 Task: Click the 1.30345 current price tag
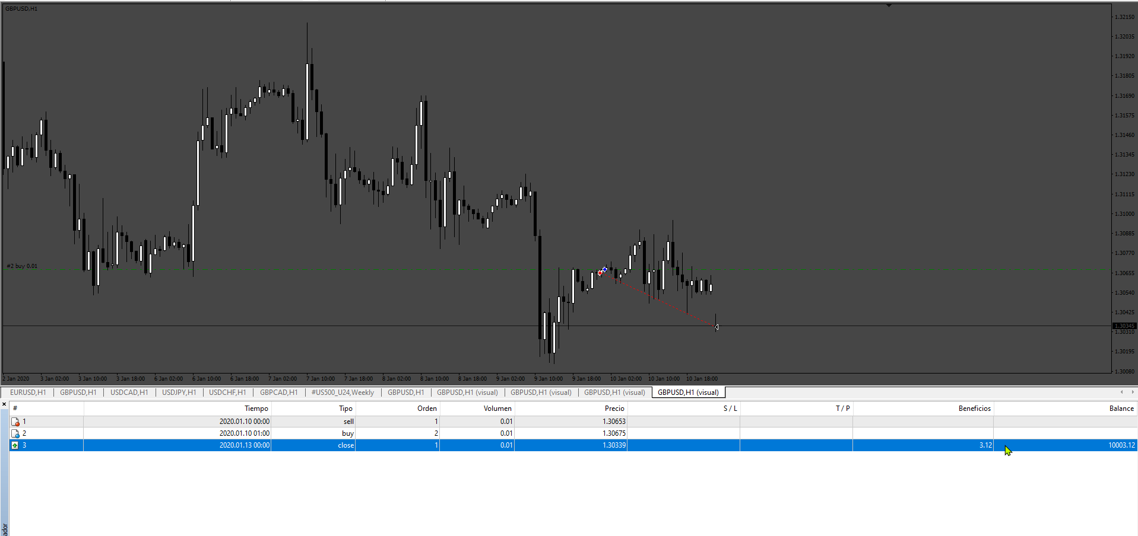coord(1124,326)
